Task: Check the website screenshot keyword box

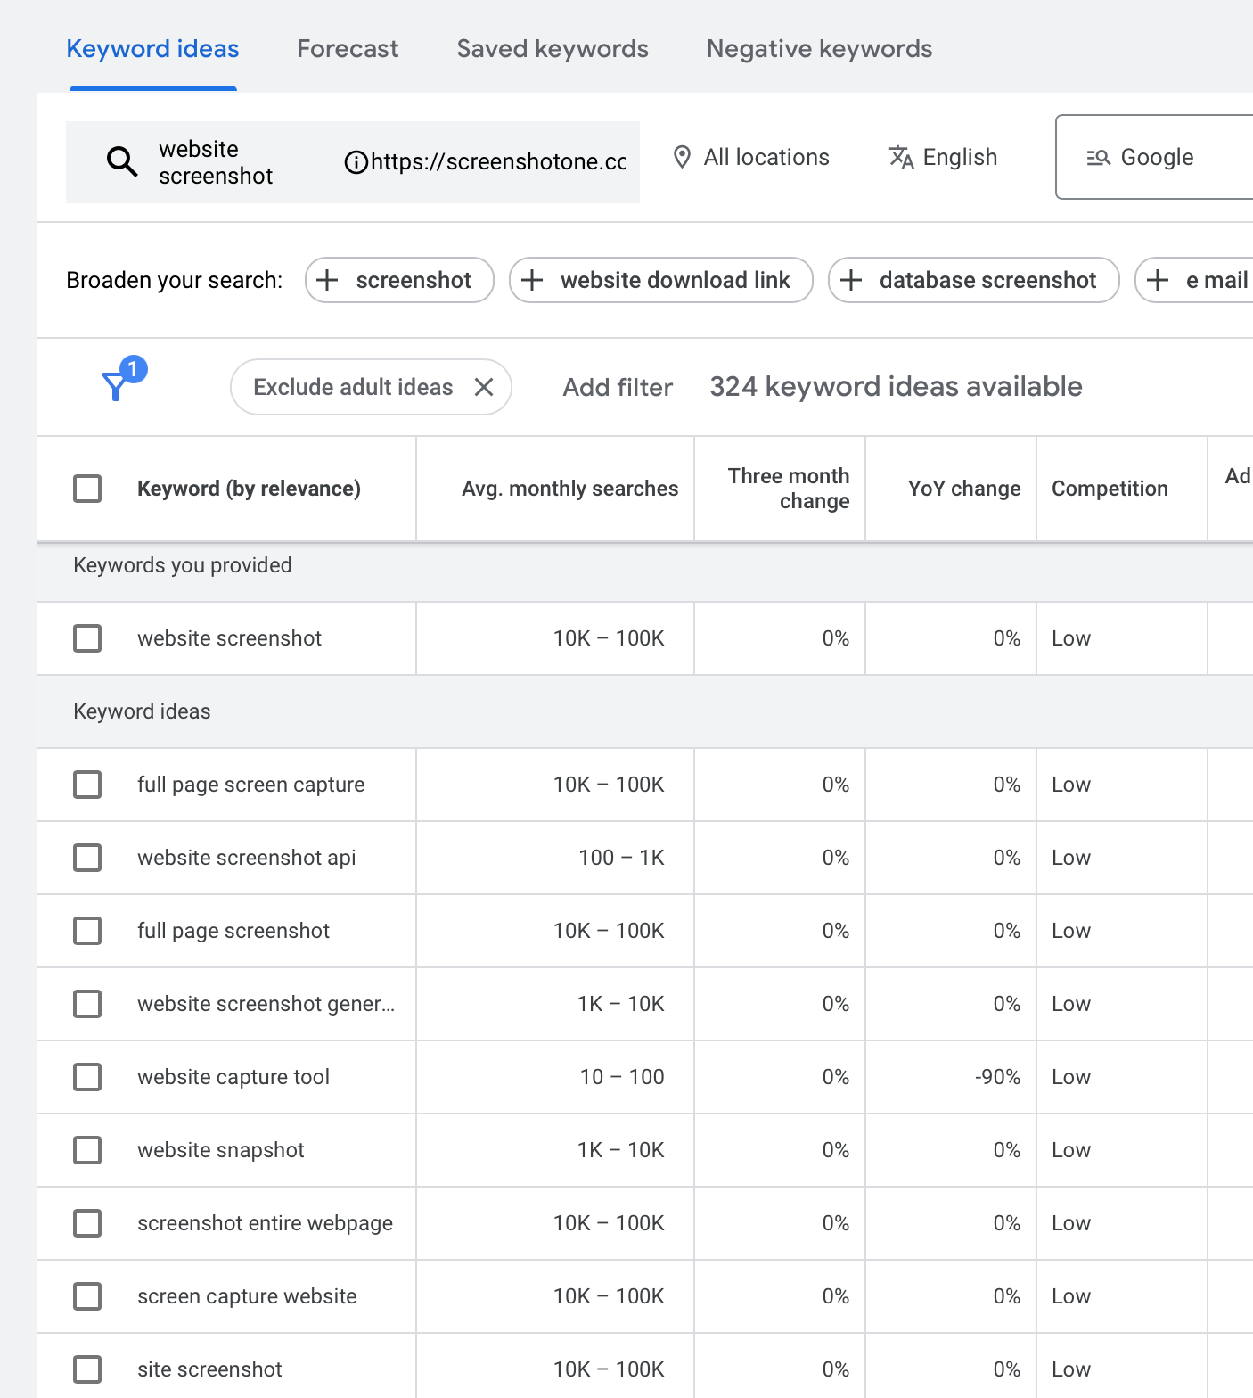Action: click(x=87, y=638)
